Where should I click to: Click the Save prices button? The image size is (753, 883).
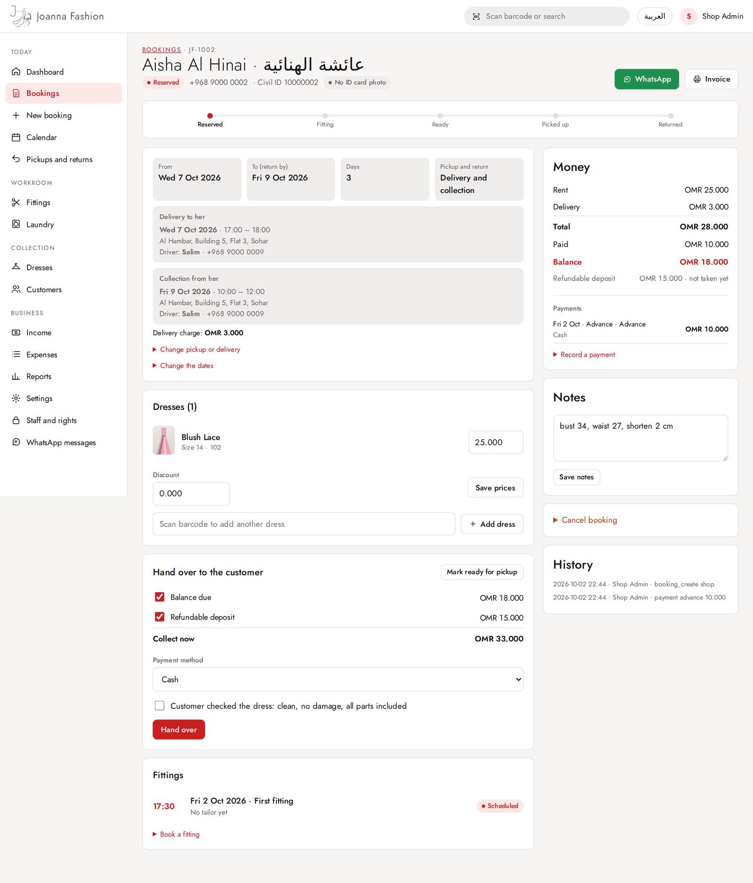pyautogui.click(x=495, y=488)
